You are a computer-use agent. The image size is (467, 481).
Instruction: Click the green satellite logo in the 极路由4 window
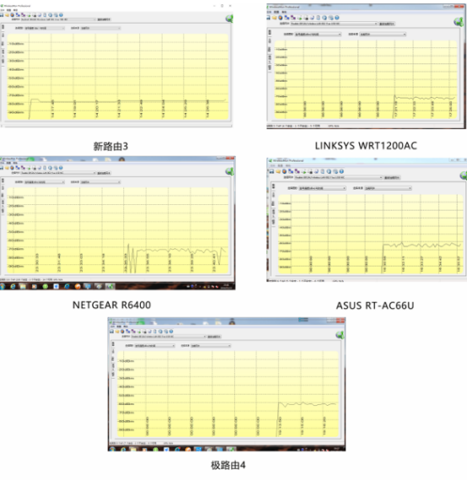pos(340,335)
